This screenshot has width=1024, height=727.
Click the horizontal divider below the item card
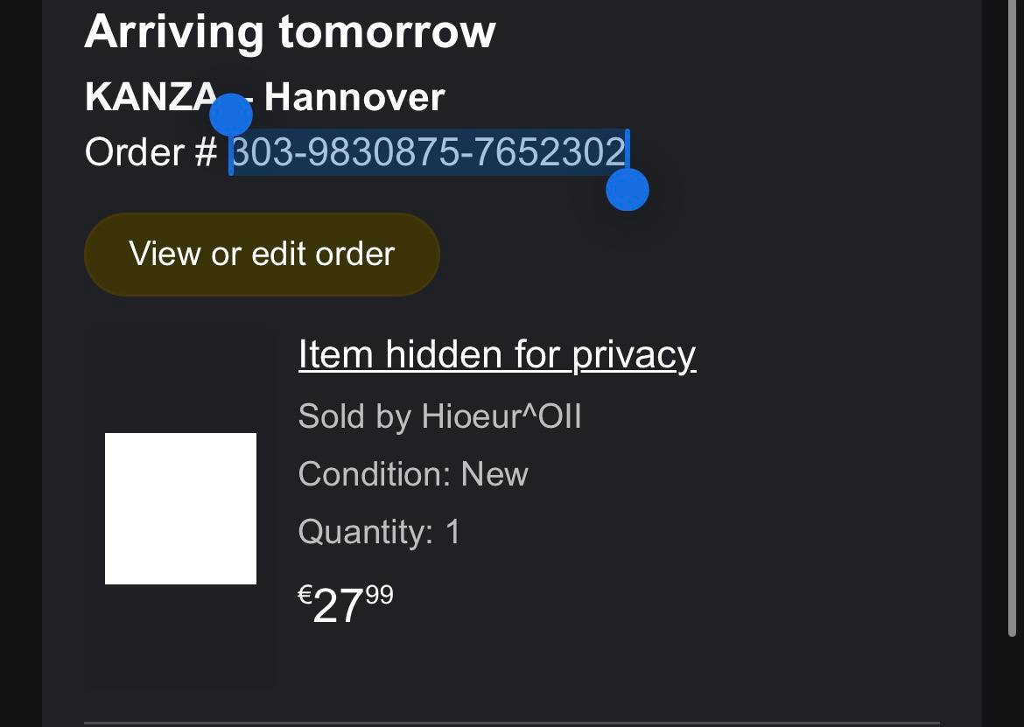pyautogui.click(x=511, y=724)
